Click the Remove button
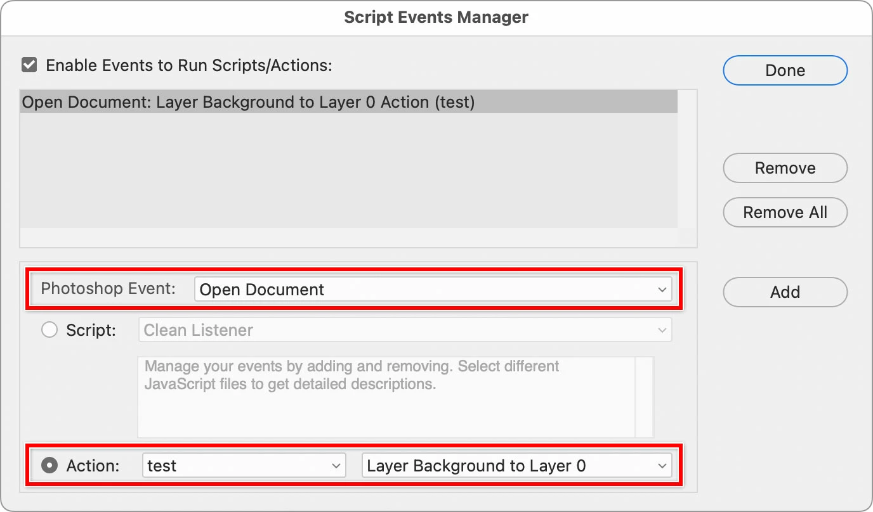Image resolution: width=873 pixels, height=512 pixels. [785, 168]
